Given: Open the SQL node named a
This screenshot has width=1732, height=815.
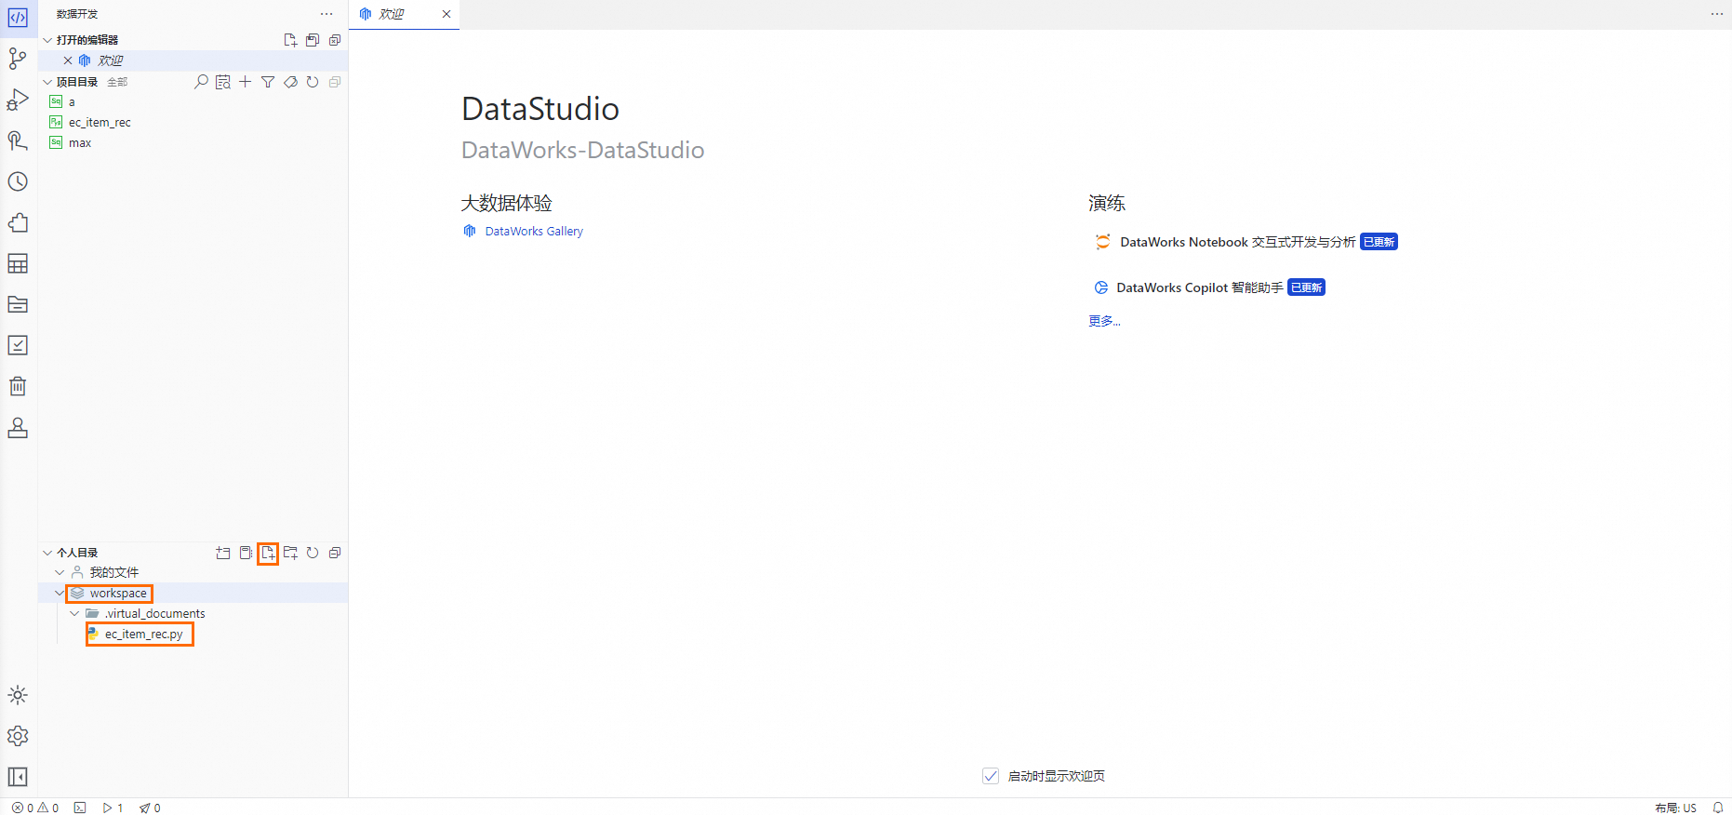Looking at the screenshot, I should click(x=193, y=101).
